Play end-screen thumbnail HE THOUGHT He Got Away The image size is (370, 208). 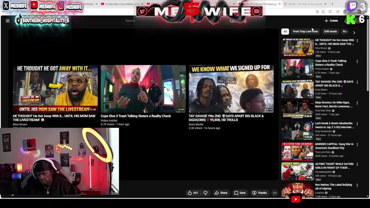pyautogui.click(x=55, y=89)
